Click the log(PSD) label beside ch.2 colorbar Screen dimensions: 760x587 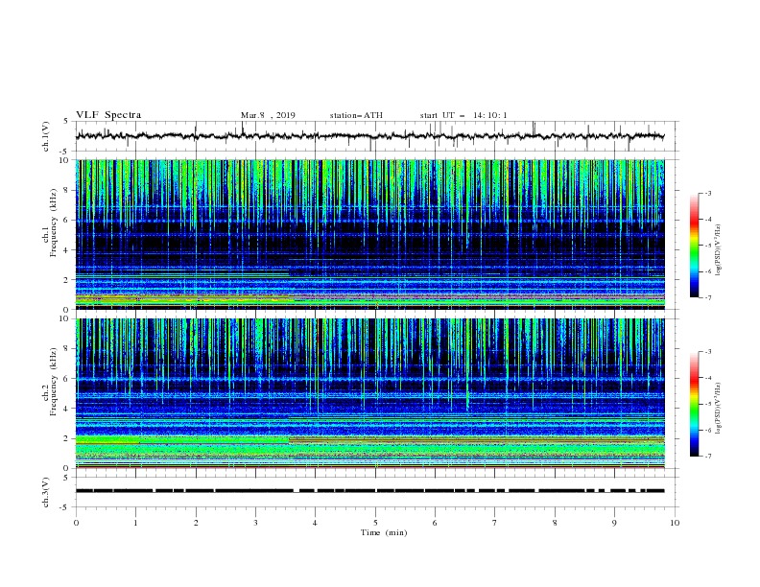[x=719, y=408]
